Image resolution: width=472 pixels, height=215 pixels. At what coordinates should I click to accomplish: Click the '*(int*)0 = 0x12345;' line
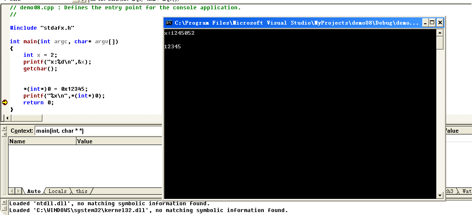[56, 89]
